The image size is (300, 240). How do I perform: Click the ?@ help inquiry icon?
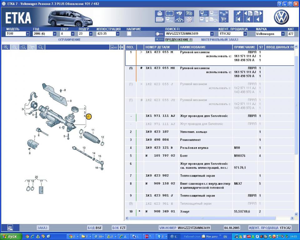(189, 13)
